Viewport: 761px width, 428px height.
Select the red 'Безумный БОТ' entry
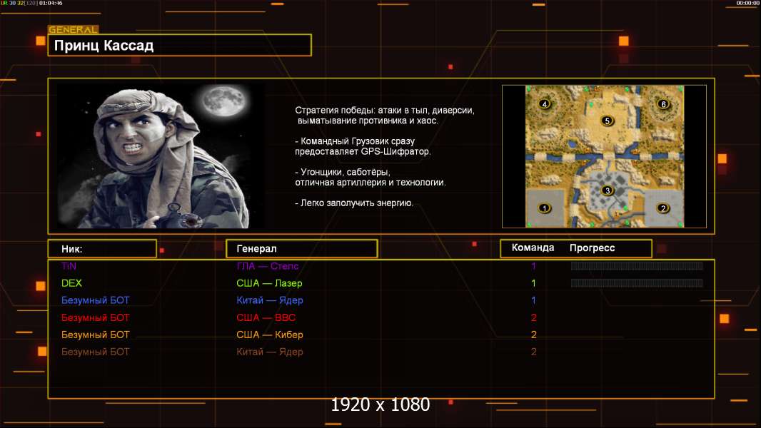tap(95, 318)
